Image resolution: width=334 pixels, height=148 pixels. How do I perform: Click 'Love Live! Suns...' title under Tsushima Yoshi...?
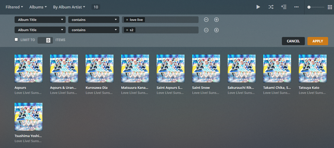(x=28, y=141)
